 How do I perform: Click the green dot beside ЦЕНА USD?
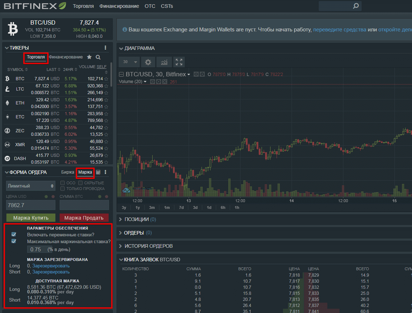(46, 197)
